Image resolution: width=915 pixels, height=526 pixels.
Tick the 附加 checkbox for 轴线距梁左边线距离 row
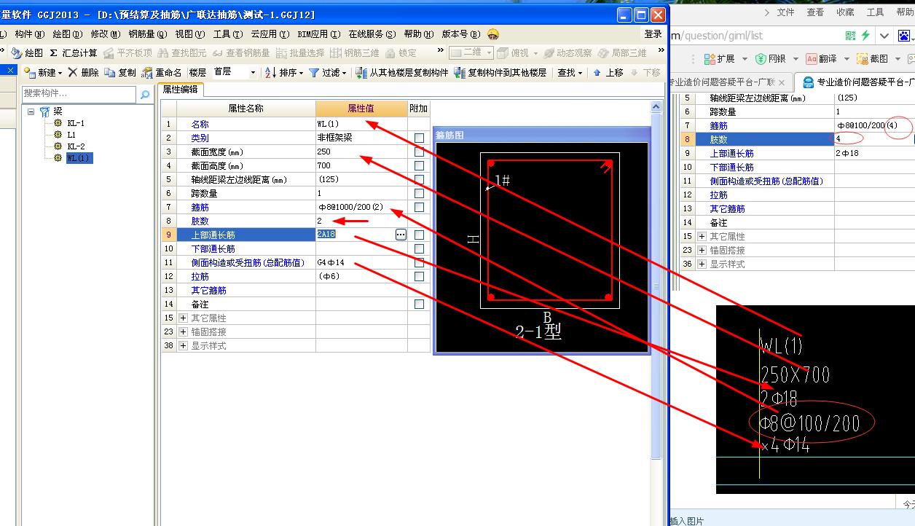point(419,179)
